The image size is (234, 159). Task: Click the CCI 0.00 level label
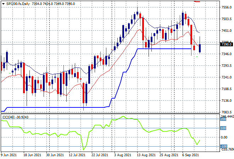coord(224,137)
